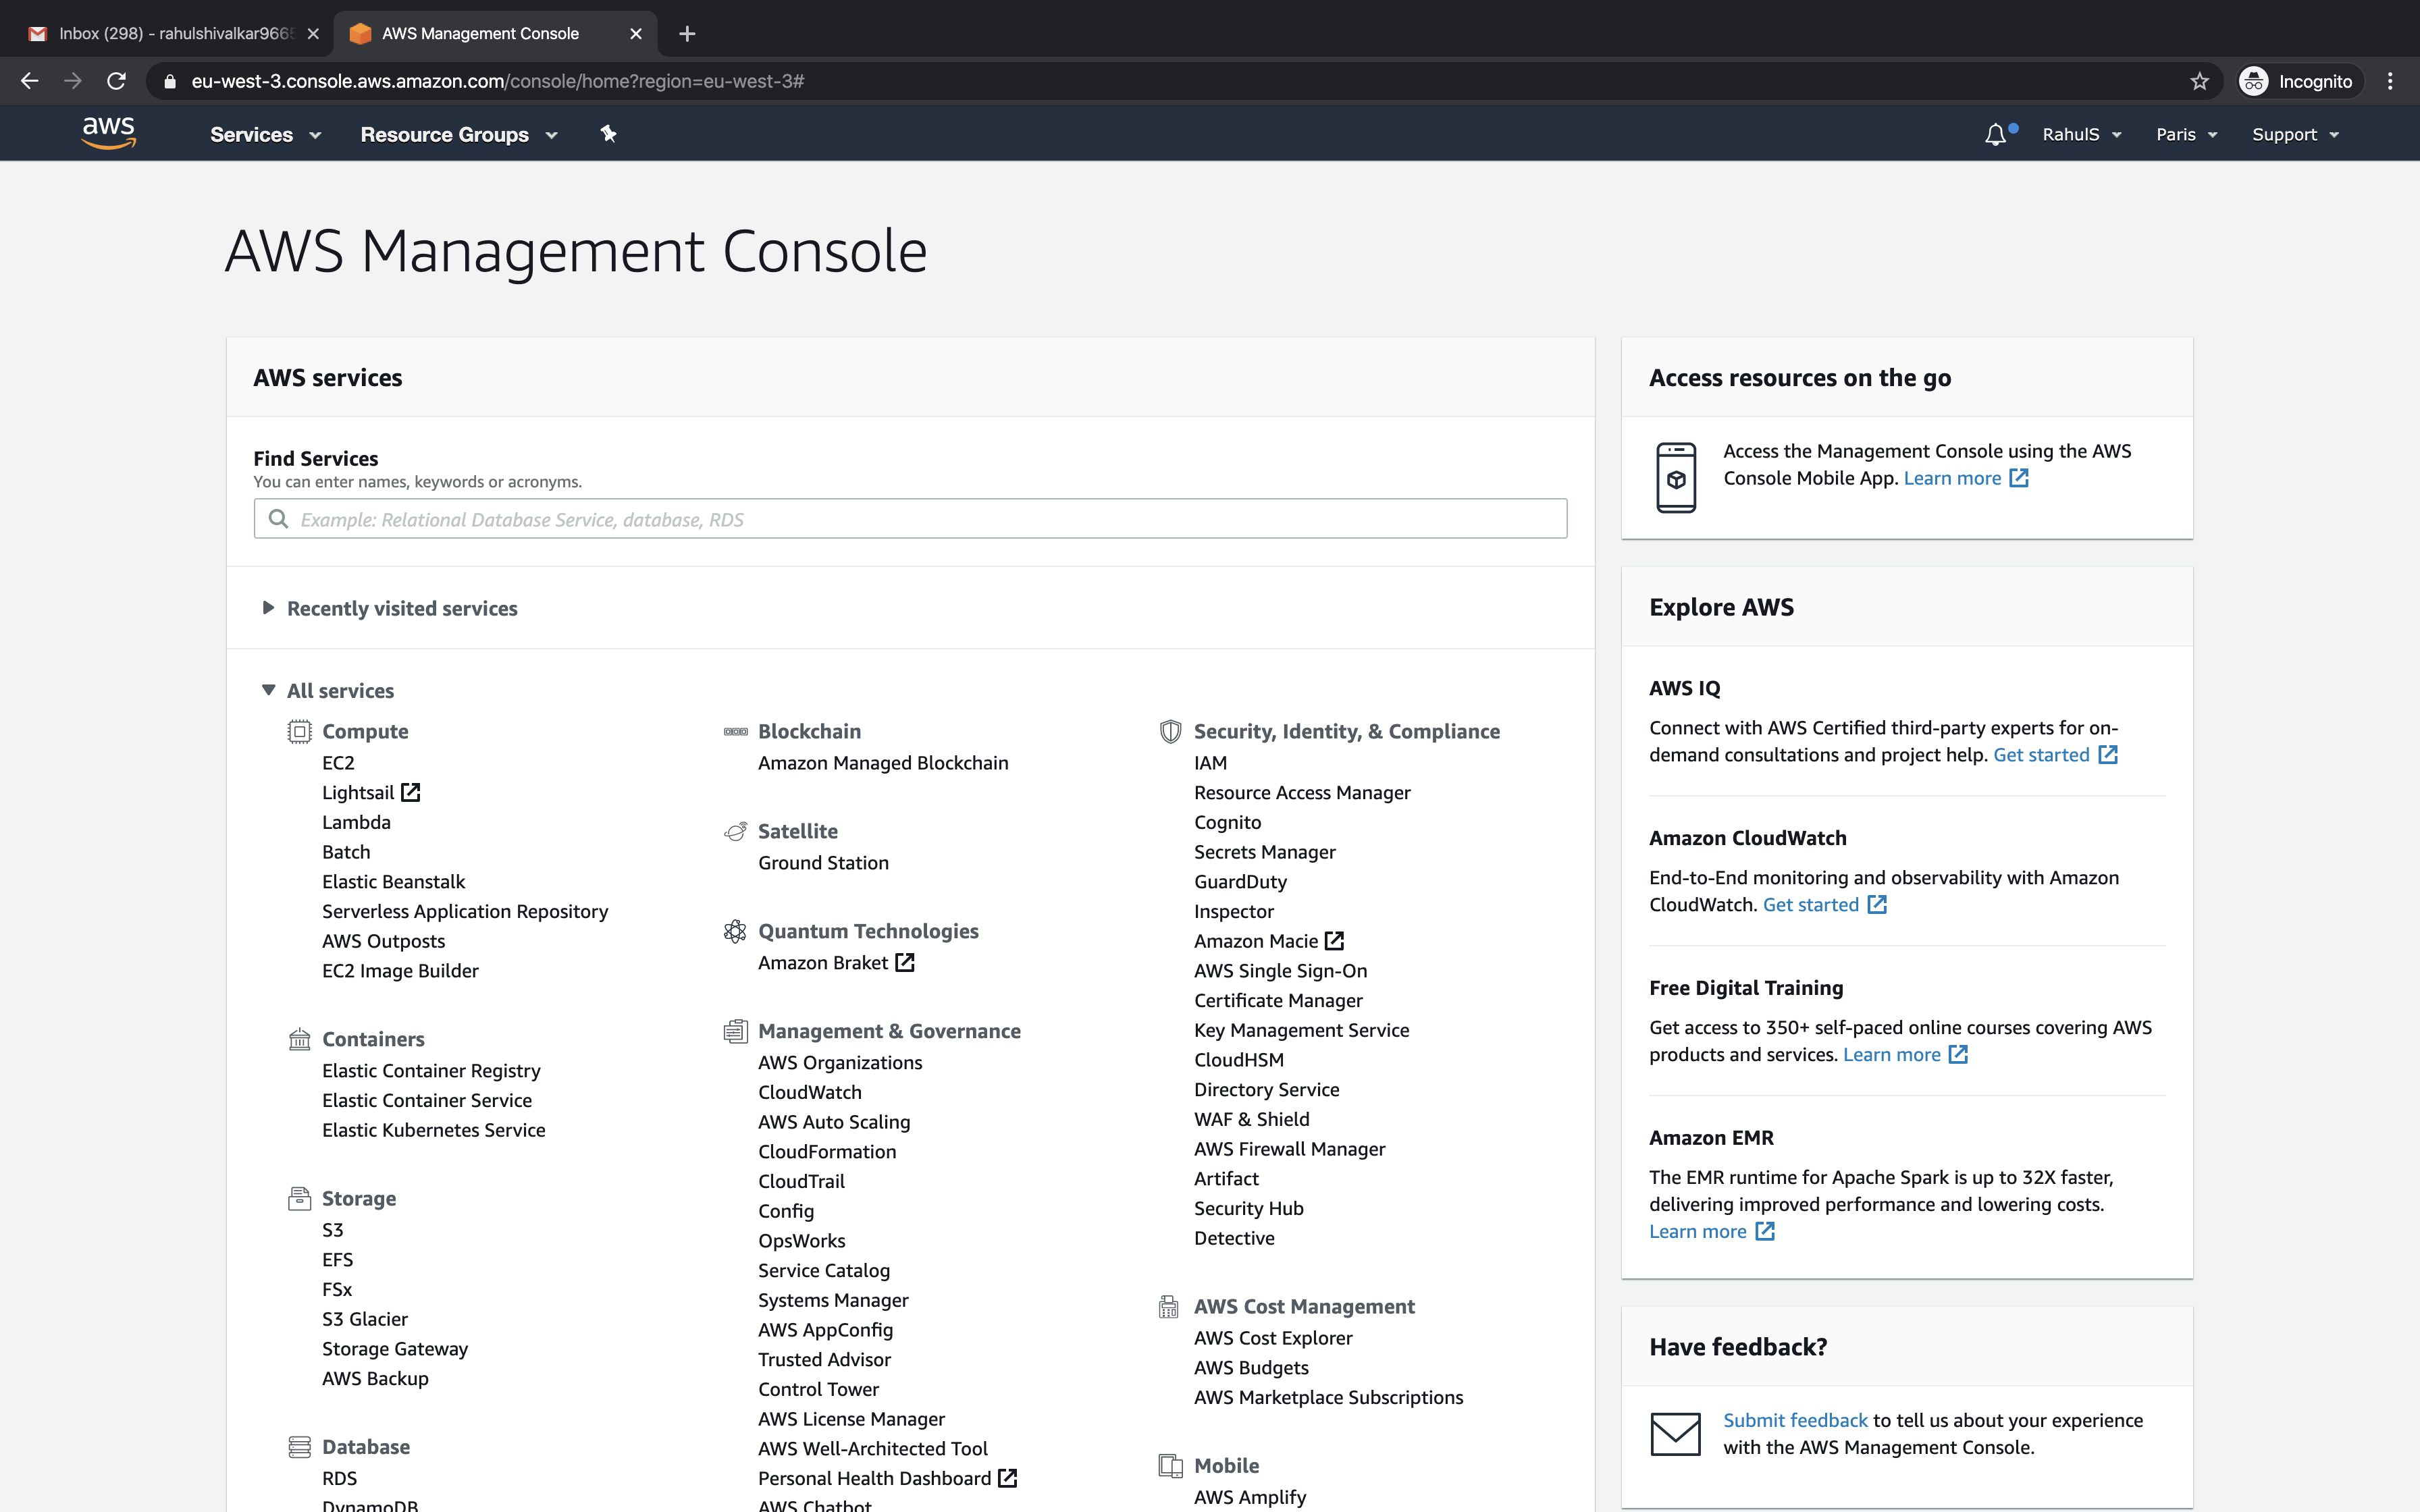This screenshot has width=2420, height=1512.
Task: Click the Quantum Technologies atom icon
Action: 735,931
